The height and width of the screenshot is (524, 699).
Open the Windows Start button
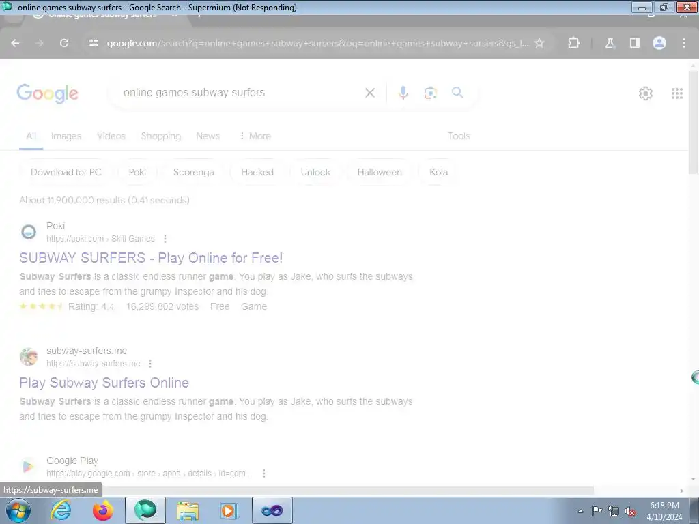18,510
